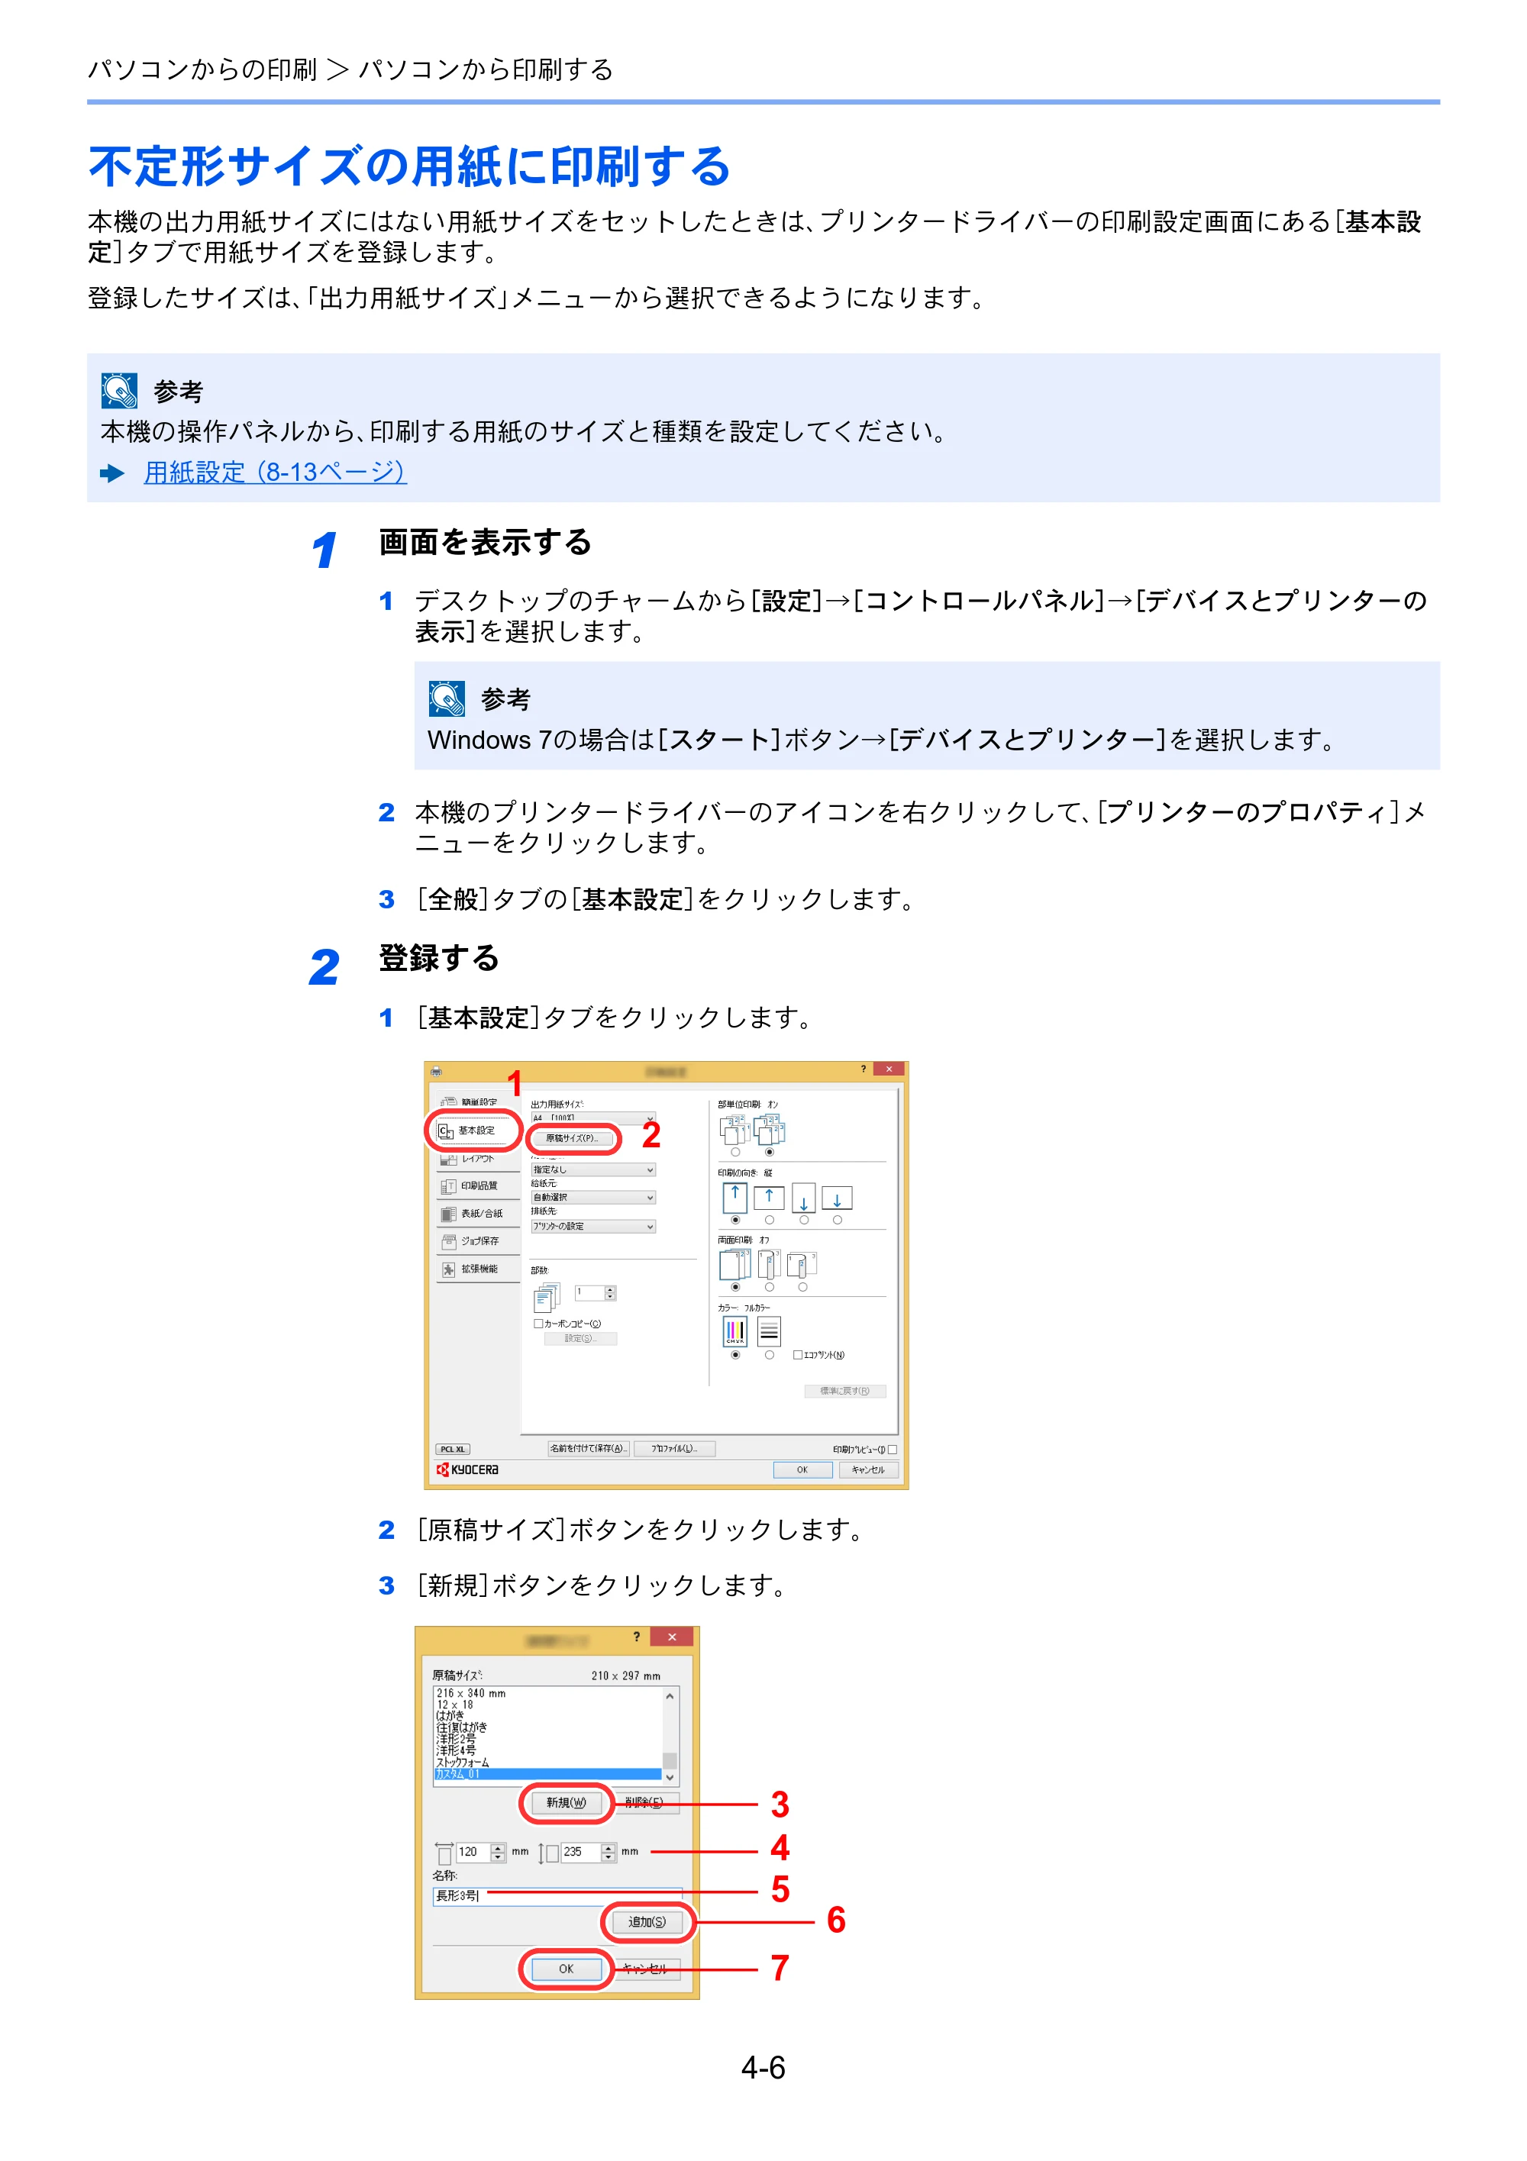Select the long-edge duplex radio button
This screenshot has height=2161, width=1527.
tap(769, 1287)
